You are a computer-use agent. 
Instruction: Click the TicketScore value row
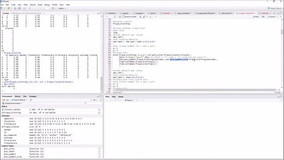click(51, 143)
